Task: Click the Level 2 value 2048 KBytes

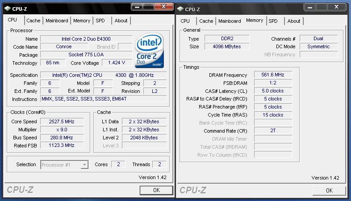Action: 144,138
